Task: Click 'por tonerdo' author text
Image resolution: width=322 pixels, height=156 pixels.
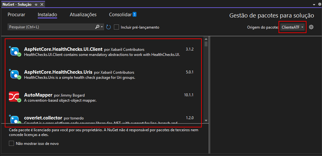Action: 74,118
